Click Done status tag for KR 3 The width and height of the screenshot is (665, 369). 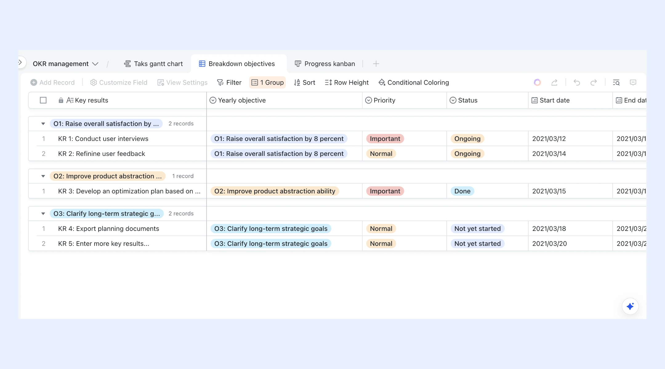[462, 191]
